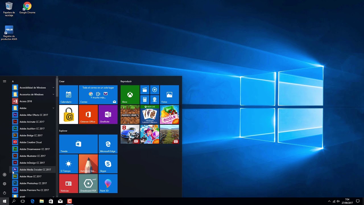Open the Maps webcam-shaped tile
The width and height of the screenshot is (364, 205).
pos(154,100)
